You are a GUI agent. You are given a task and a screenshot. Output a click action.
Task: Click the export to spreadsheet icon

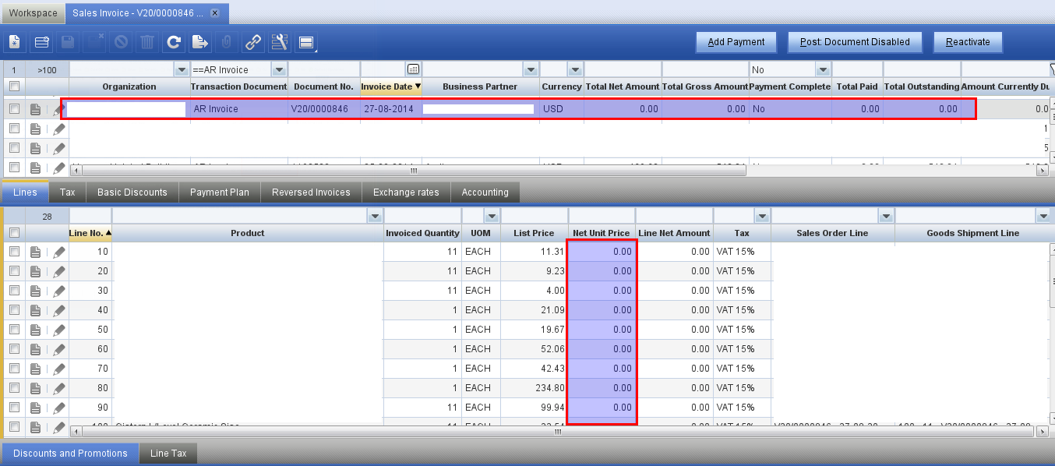200,42
